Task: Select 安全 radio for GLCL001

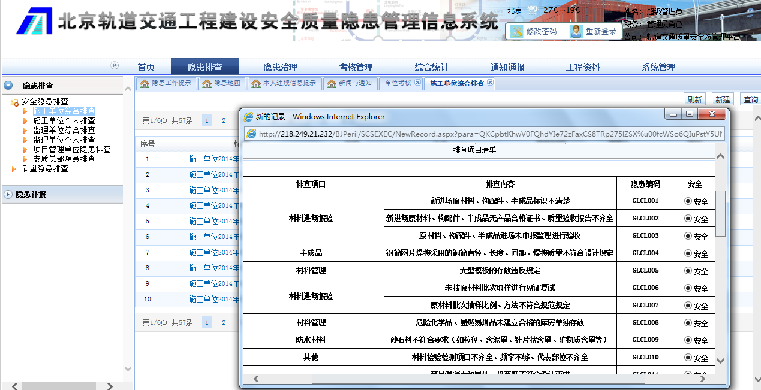Action: point(688,201)
